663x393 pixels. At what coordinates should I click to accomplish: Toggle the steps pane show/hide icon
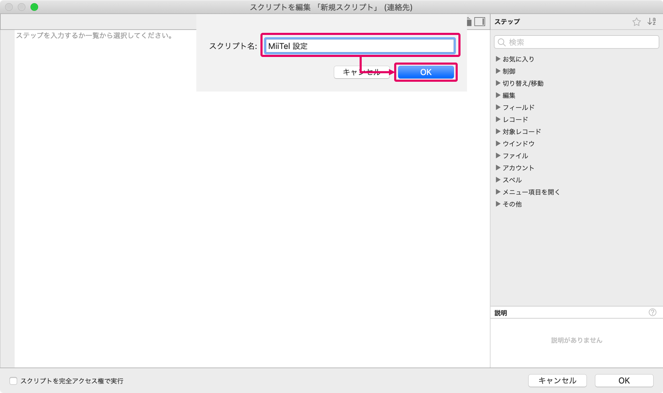point(480,22)
